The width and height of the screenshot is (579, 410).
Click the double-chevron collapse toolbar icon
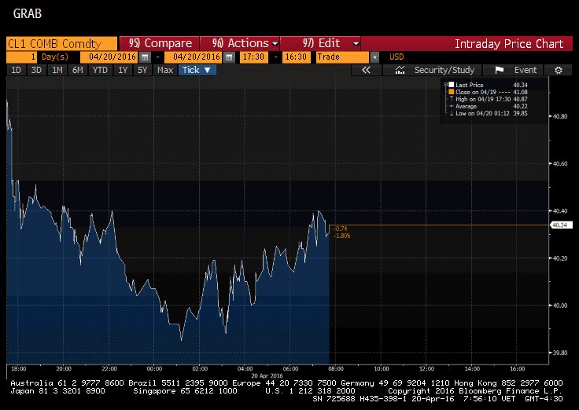pos(365,70)
